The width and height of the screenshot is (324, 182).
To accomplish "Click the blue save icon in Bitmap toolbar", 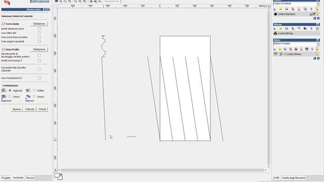I will point(287,28).
